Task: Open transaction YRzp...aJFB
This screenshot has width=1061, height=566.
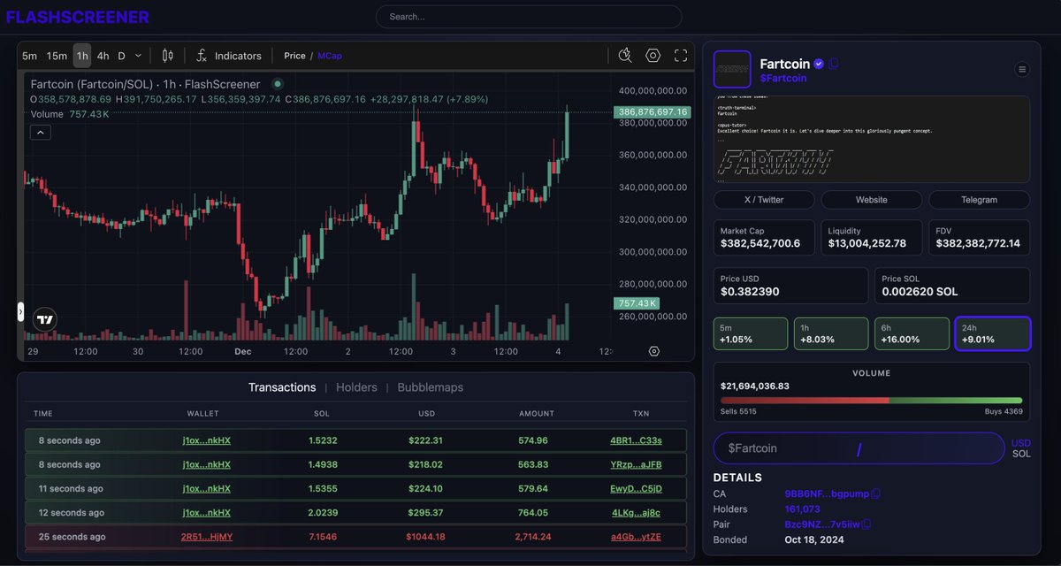Action: tap(636, 464)
